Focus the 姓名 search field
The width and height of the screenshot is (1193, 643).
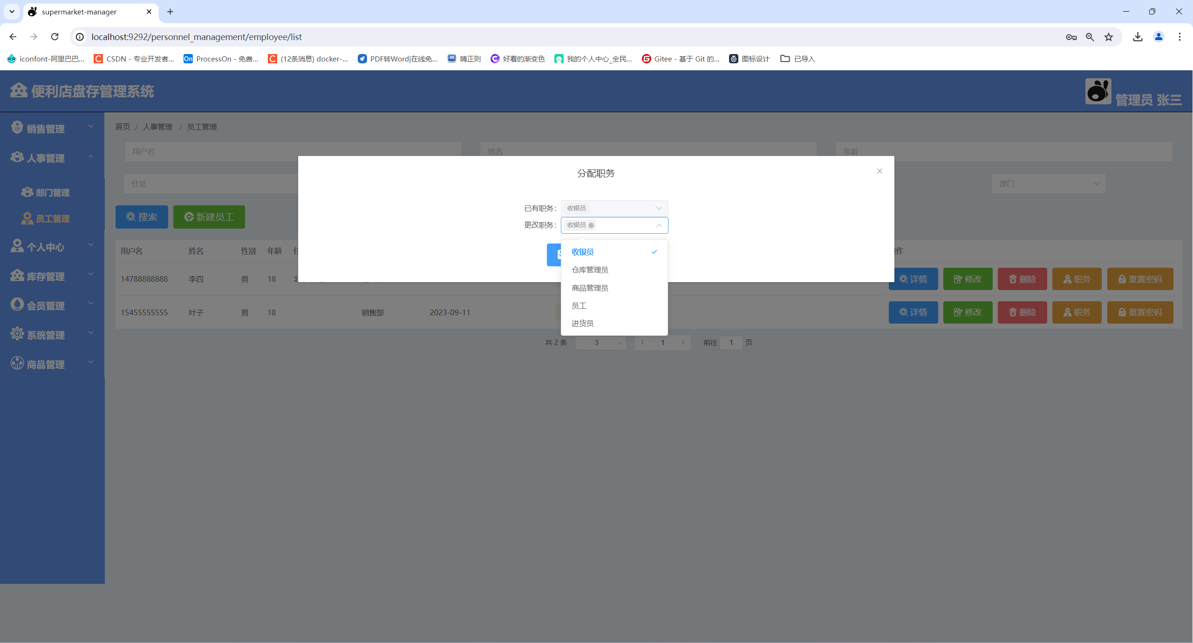point(648,151)
